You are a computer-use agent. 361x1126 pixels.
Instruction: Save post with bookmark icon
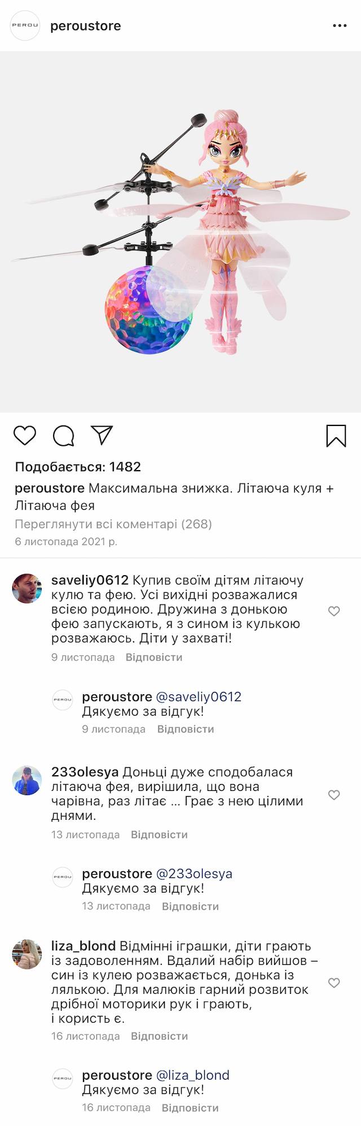coord(336,436)
